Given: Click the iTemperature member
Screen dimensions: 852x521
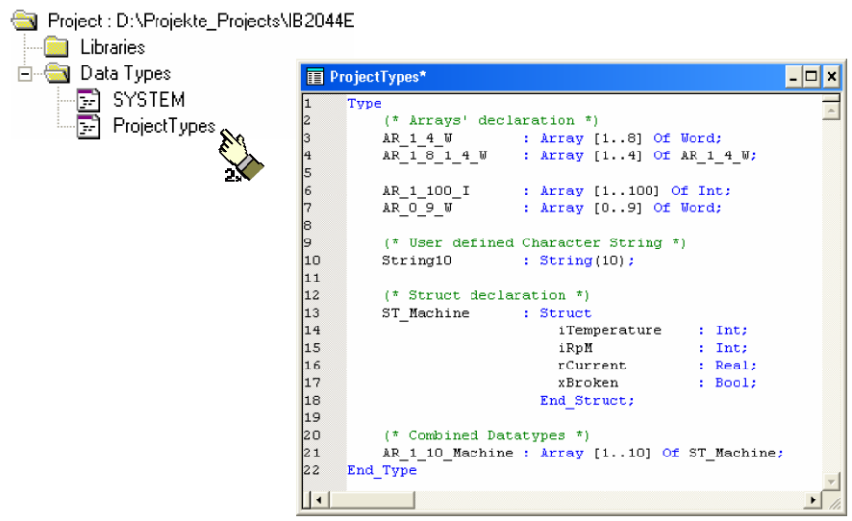Looking at the screenshot, I should [609, 330].
